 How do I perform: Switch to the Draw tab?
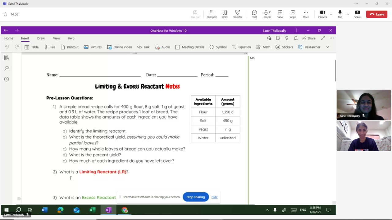tap(41, 38)
